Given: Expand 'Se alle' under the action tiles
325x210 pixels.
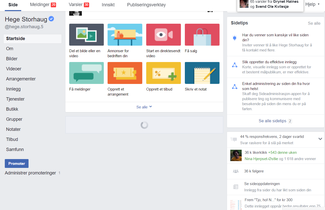Looking at the screenshot, I should pos(144,107).
